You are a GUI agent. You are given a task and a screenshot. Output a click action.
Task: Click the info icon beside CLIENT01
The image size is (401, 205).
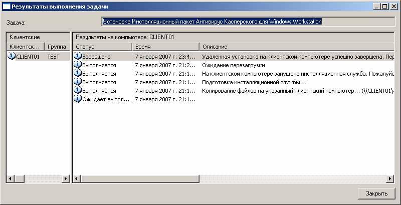(12, 56)
